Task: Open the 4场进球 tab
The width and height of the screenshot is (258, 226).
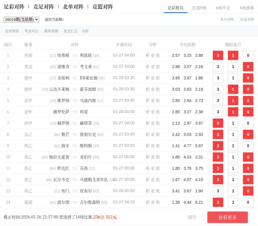Action: tap(246, 7)
